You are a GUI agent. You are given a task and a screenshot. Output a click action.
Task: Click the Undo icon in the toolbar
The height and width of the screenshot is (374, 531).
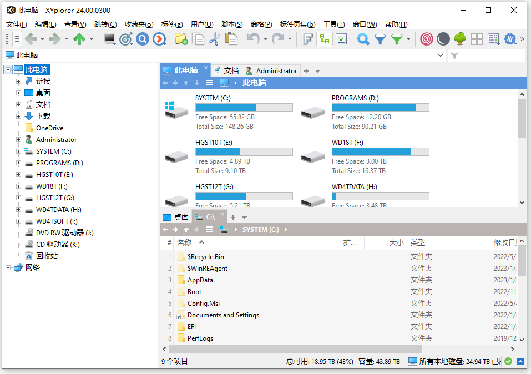[x=254, y=39]
